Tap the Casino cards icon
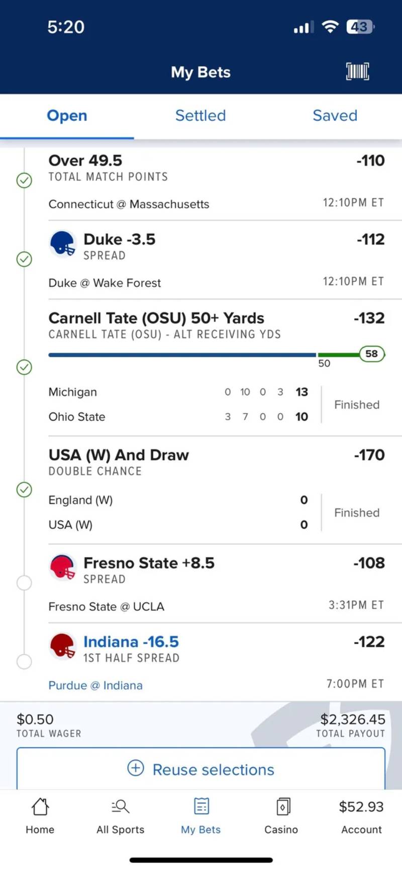 (282, 807)
